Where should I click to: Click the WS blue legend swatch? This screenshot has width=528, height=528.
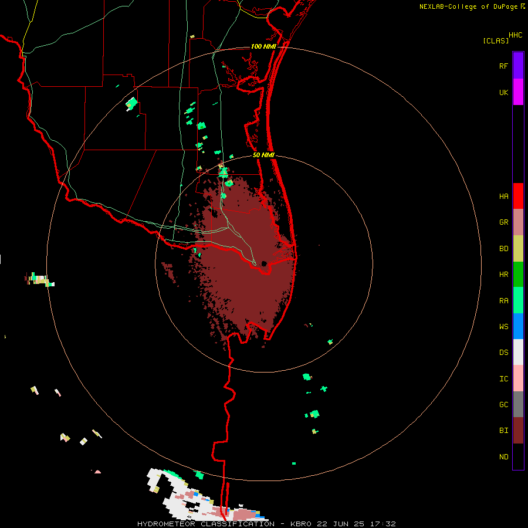pyautogui.click(x=518, y=326)
